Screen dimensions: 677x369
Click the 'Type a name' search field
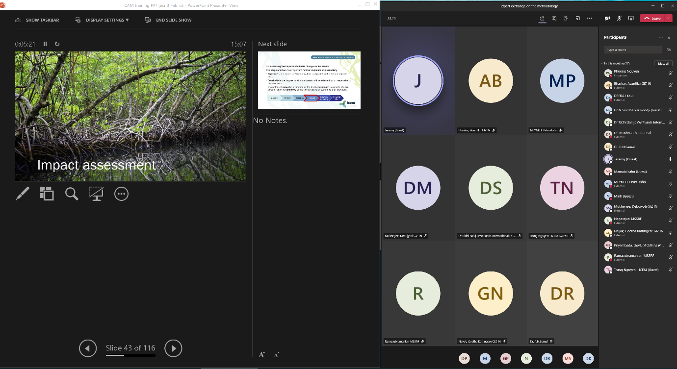tap(633, 49)
